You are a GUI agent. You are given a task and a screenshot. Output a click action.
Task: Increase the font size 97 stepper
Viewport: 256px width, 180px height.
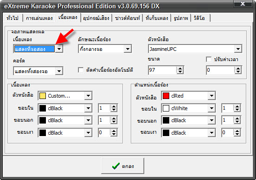[x=180, y=68]
